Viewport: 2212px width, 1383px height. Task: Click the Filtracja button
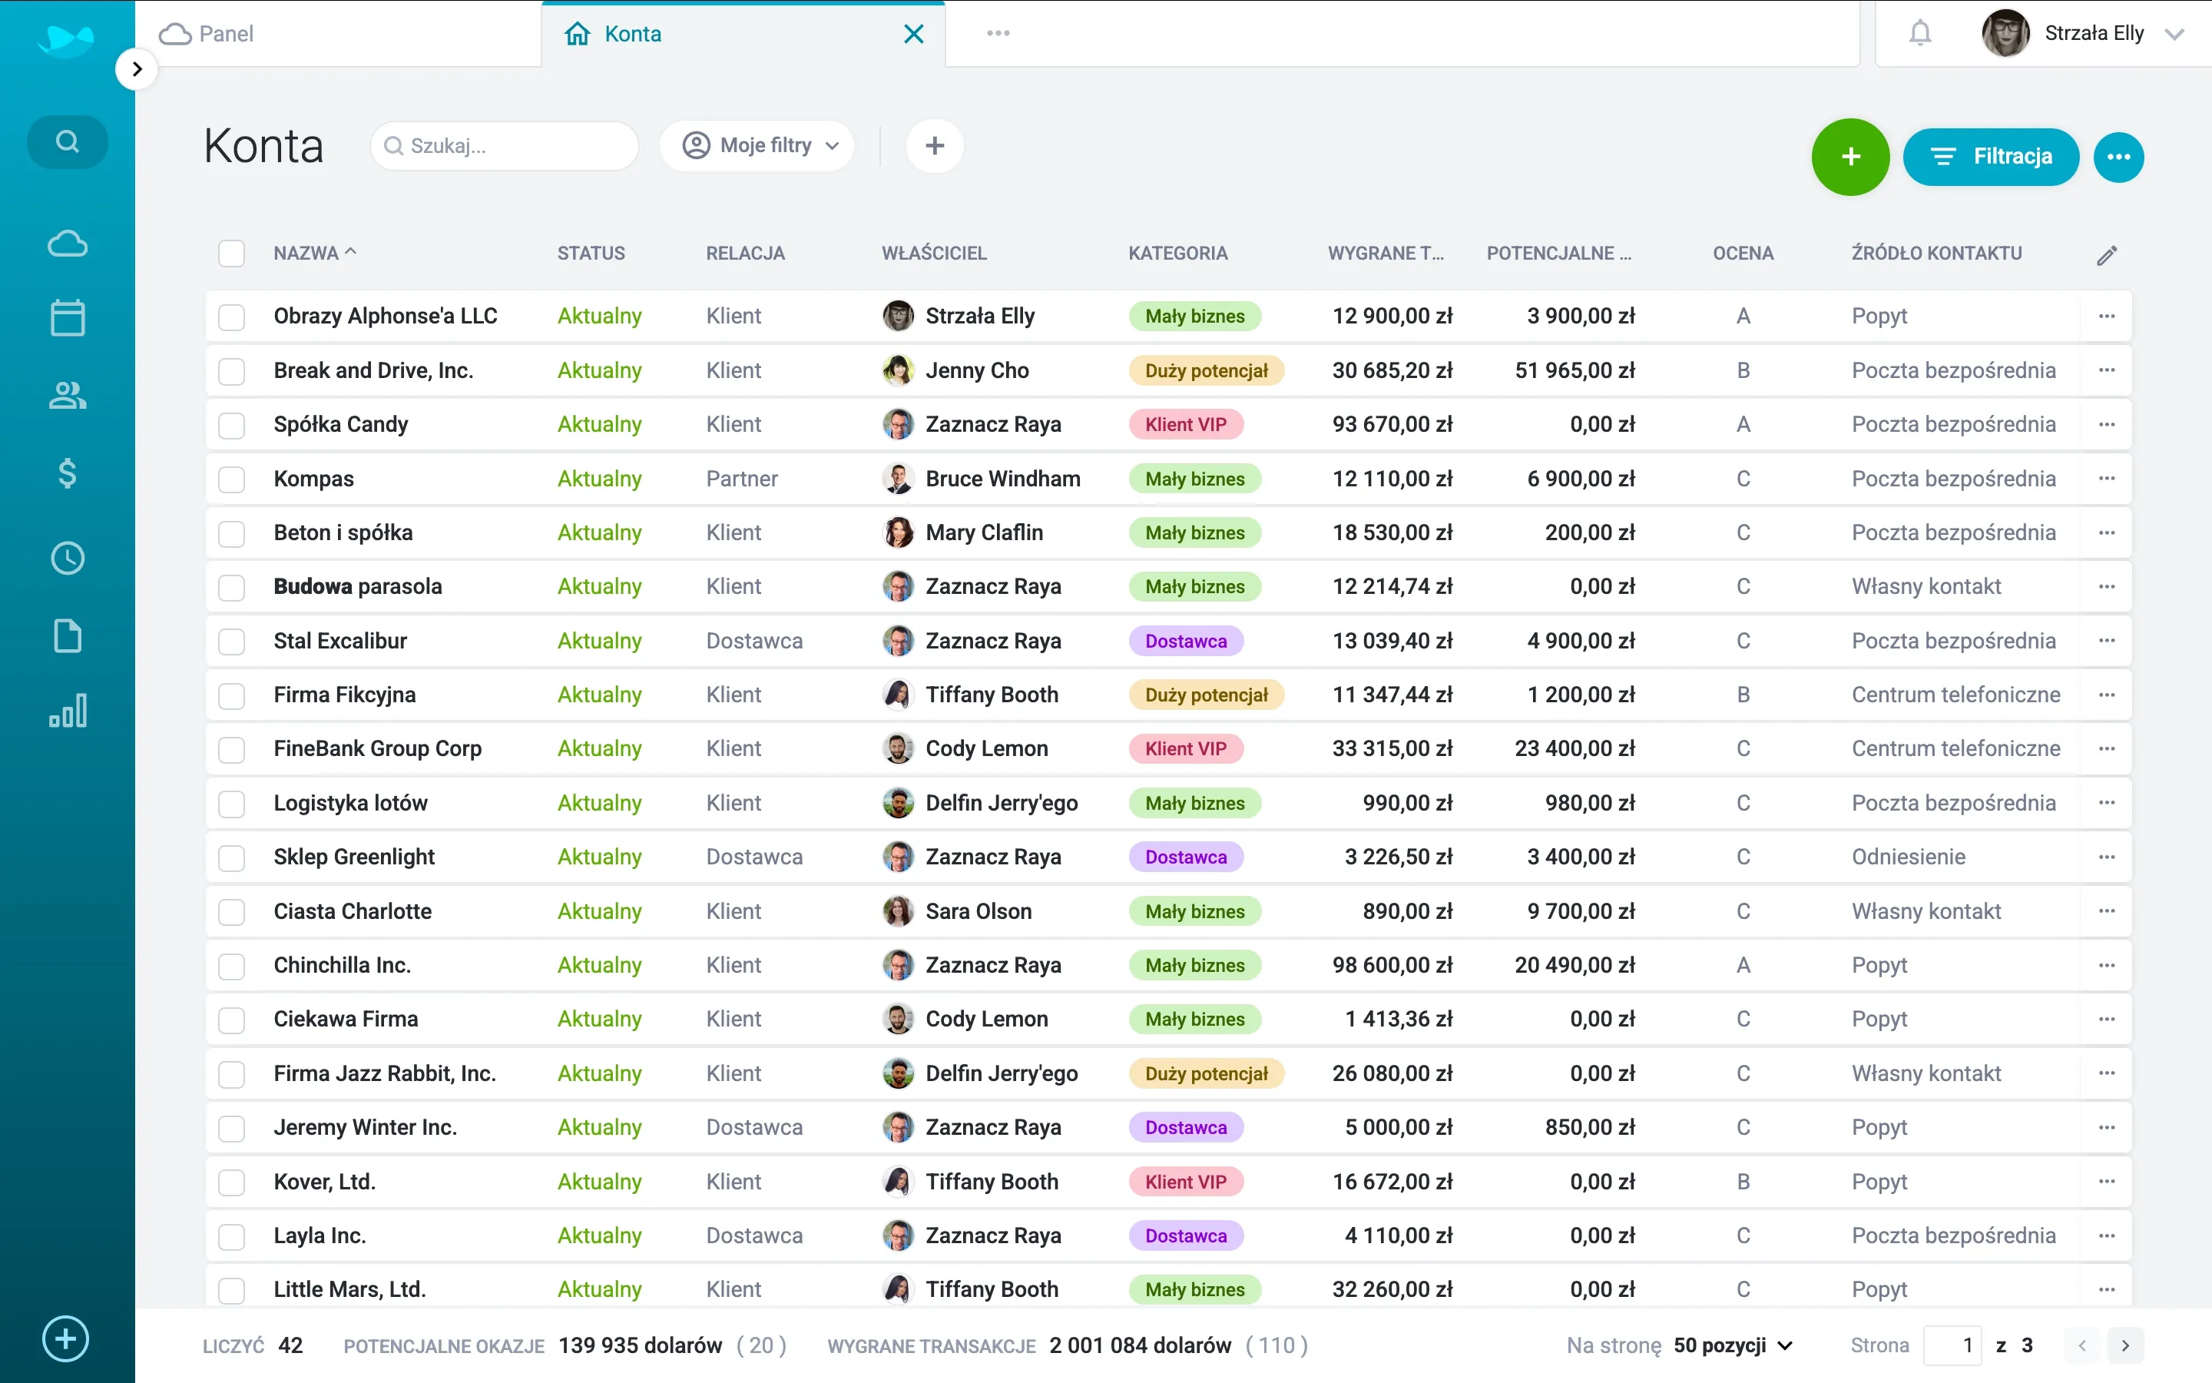click(1991, 157)
